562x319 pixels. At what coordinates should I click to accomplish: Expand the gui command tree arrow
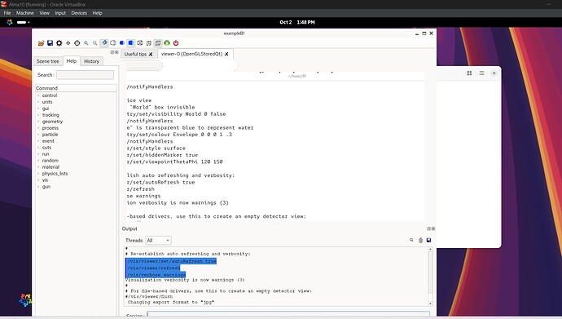38,109
